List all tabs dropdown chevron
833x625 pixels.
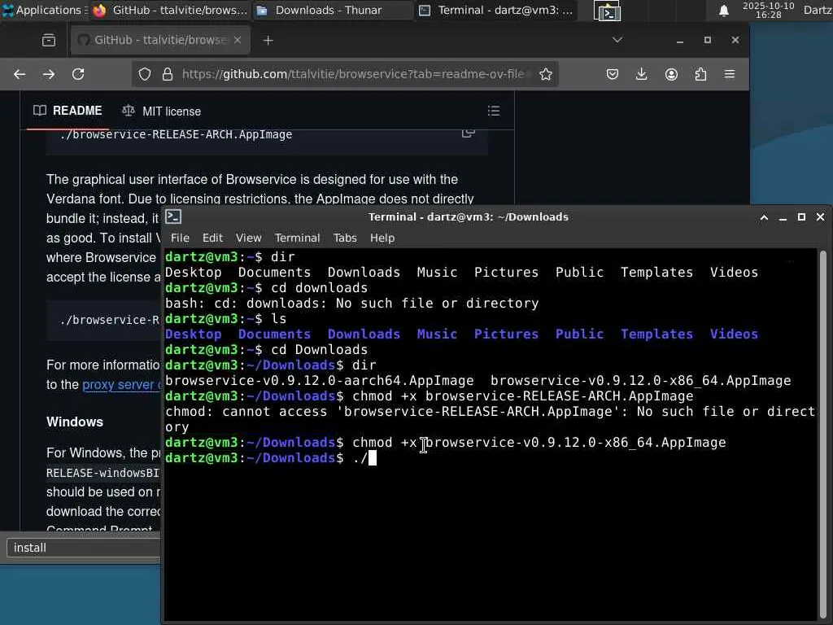pos(617,40)
